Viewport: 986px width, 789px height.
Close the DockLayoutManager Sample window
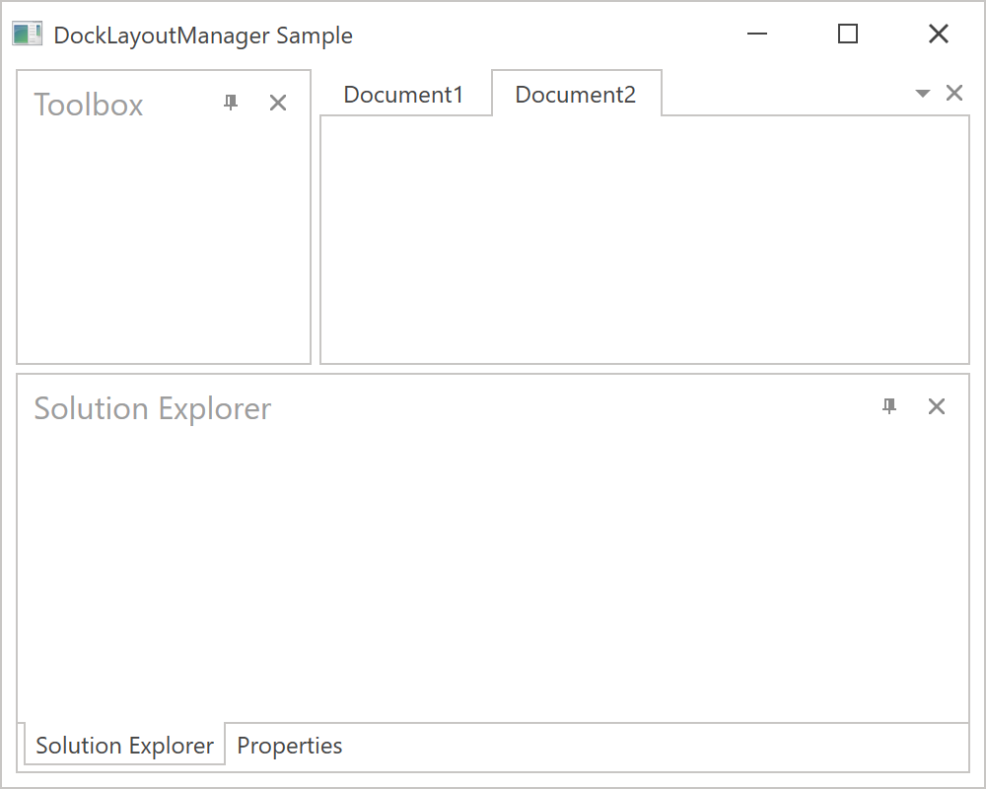point(939,35)
